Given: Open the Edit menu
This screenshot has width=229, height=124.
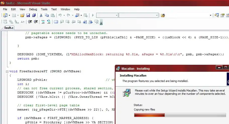Looking at the screenshot, I should coord(13,9).
